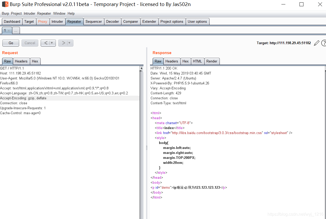Select the Response Render tab
Image resolution: width=326 pixels, height=219 pixels.
click(x=212, y=61)
